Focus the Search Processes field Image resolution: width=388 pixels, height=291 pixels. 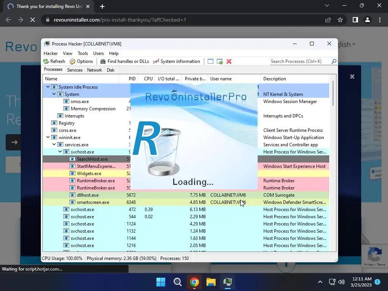pyautogui.click(x=300, y=61)
